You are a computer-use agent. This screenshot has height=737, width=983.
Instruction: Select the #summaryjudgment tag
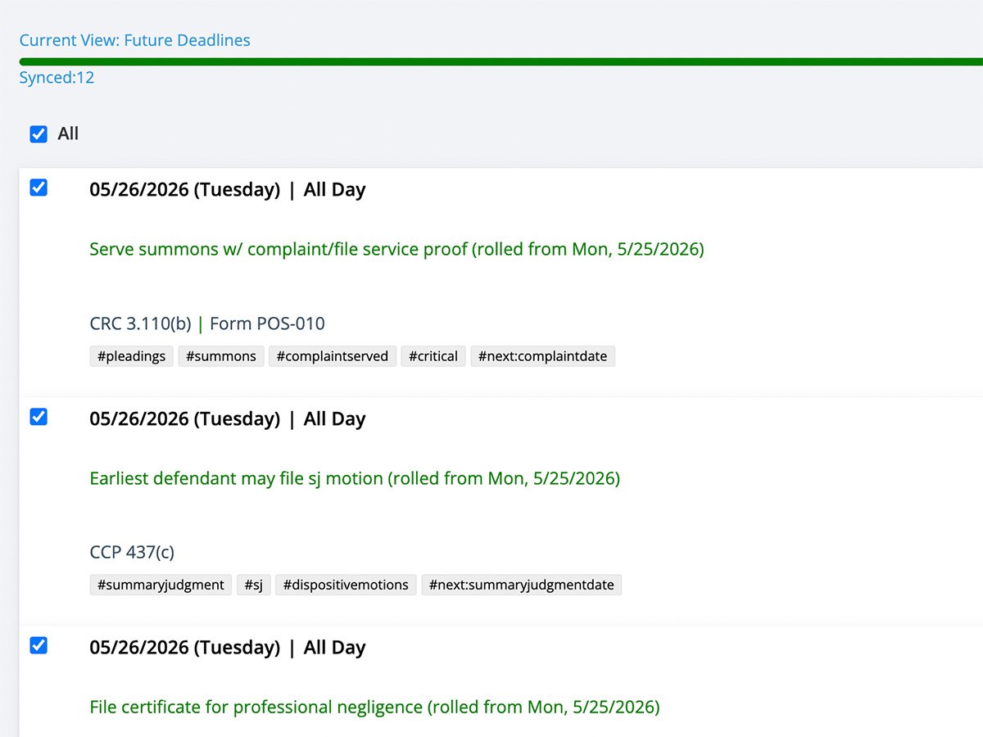(161, 585)
